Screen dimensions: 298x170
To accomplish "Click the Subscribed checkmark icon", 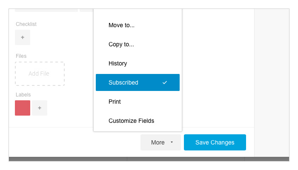I will click(x=165, y=82).
